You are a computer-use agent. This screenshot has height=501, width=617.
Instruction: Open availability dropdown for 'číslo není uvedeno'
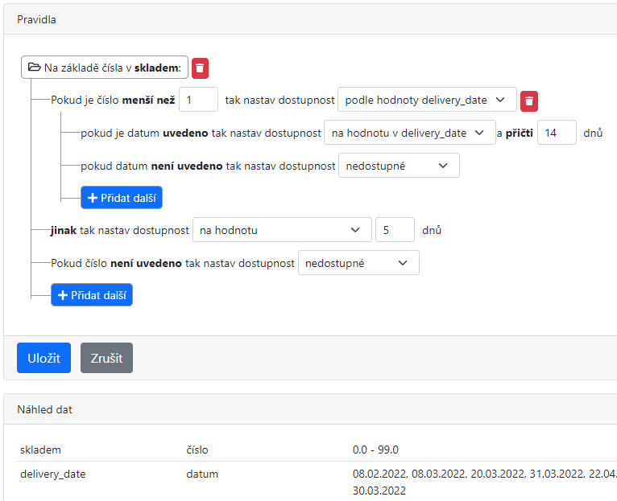click(x=358, y=263)
